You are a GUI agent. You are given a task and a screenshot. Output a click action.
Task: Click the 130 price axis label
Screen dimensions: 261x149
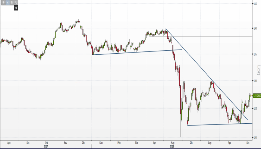256,80
